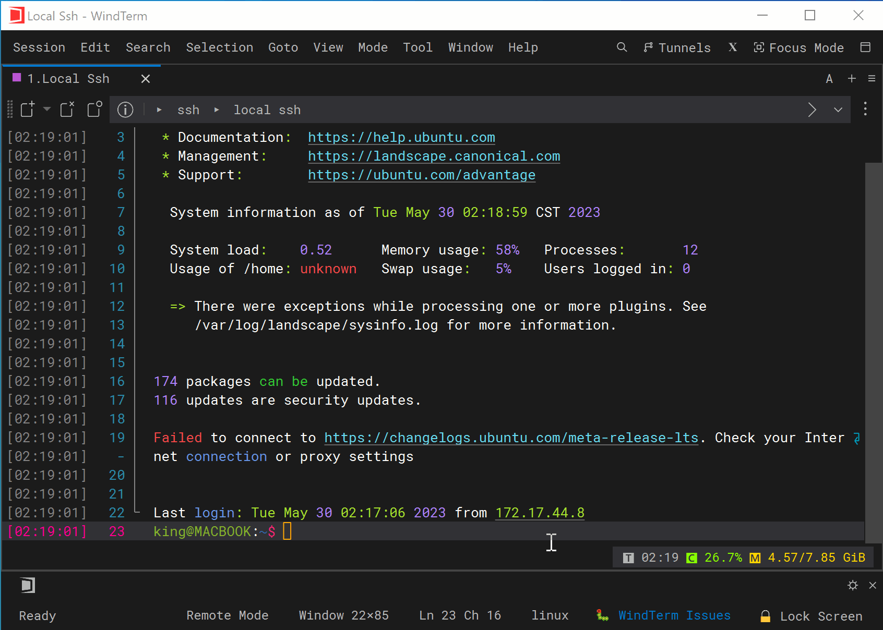This screenshot has height=630, width=883.
Task: Expand the local ssh breadcrumb arrow
Action: (x=217, y=110)
